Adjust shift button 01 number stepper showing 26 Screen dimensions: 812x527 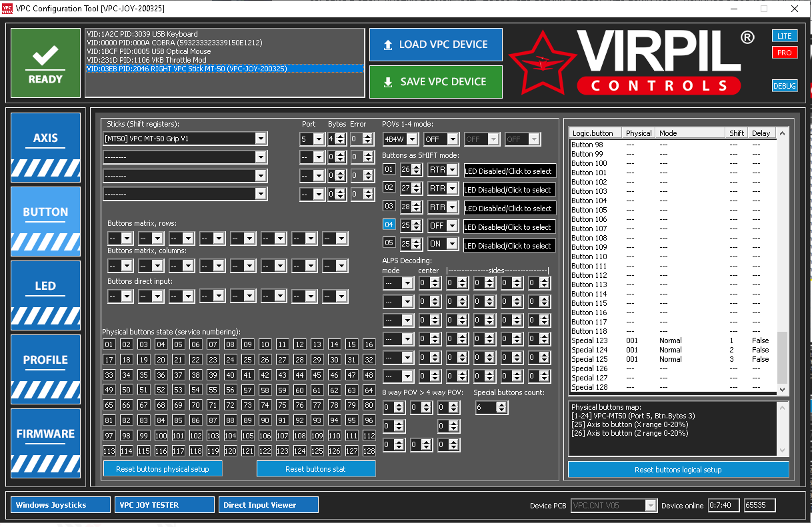coord(411,170)
